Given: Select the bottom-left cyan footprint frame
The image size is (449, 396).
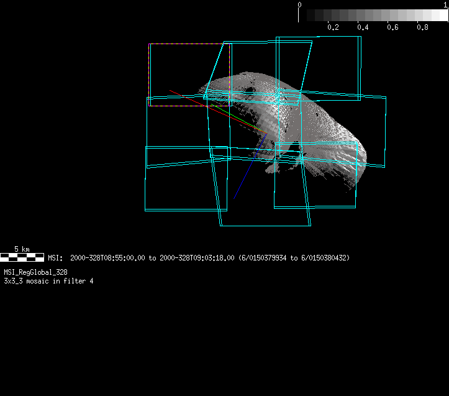Looking at the screenshot, I should tap(145, 186).
